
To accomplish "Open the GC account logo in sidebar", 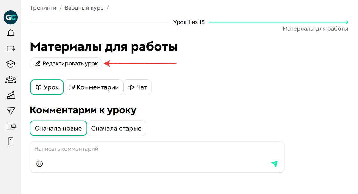I will pyautogui.click(x=11, y=18).
